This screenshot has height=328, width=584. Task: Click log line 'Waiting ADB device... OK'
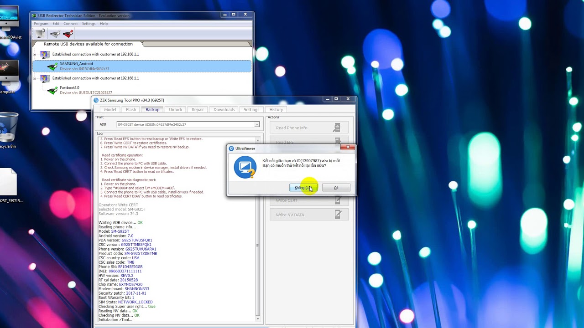coord(120,223)
